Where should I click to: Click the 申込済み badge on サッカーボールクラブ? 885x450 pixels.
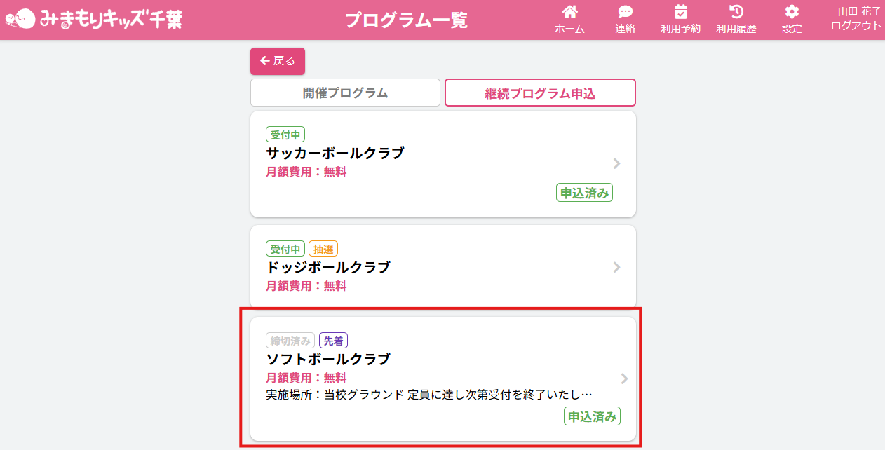pos(584,193)
